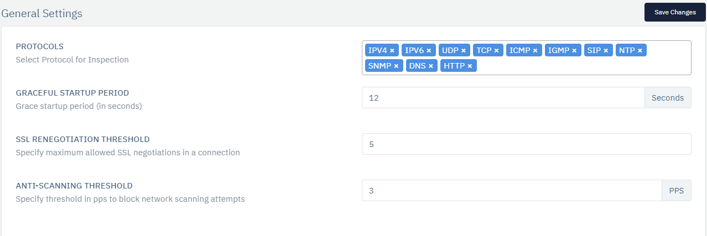Click the PROTOCOLS setting label
This screenshot has width=707, height=236.
point(39,46)
